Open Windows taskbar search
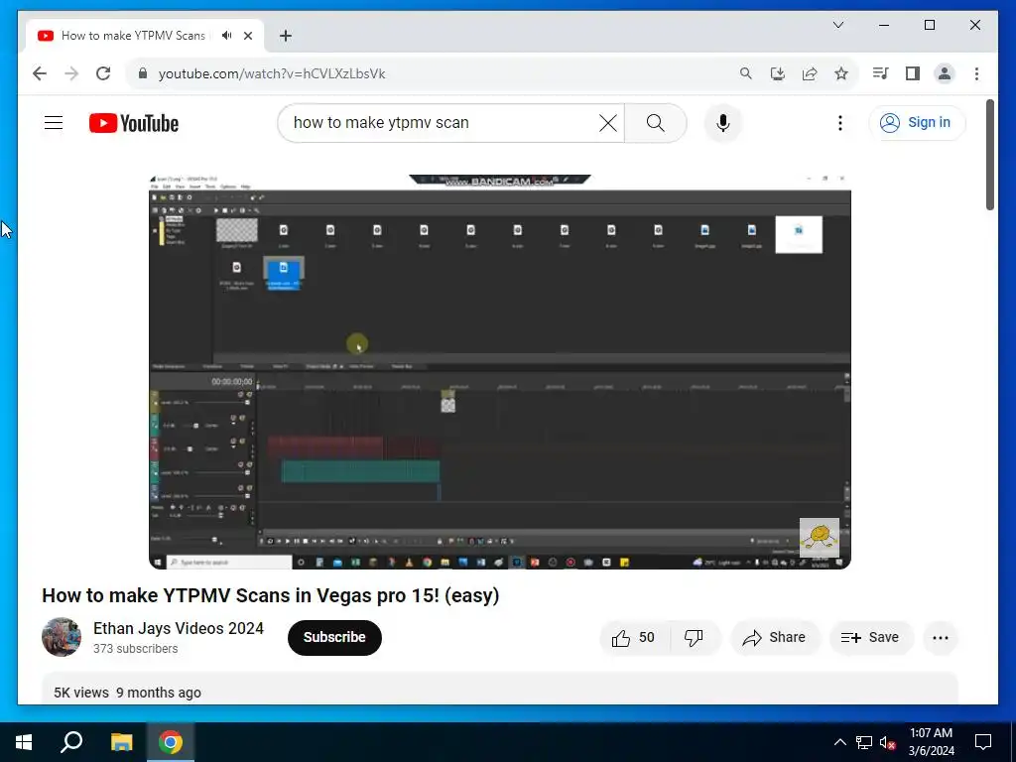 pos(71,742)
